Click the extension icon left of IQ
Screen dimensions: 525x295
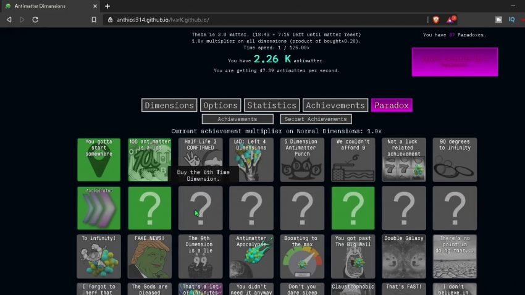pyautogui.click(x=498, y=20)
